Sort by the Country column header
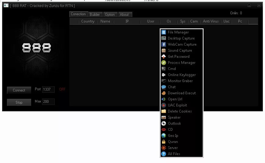Viewport: 265px width, 163px height. (88, 21)
